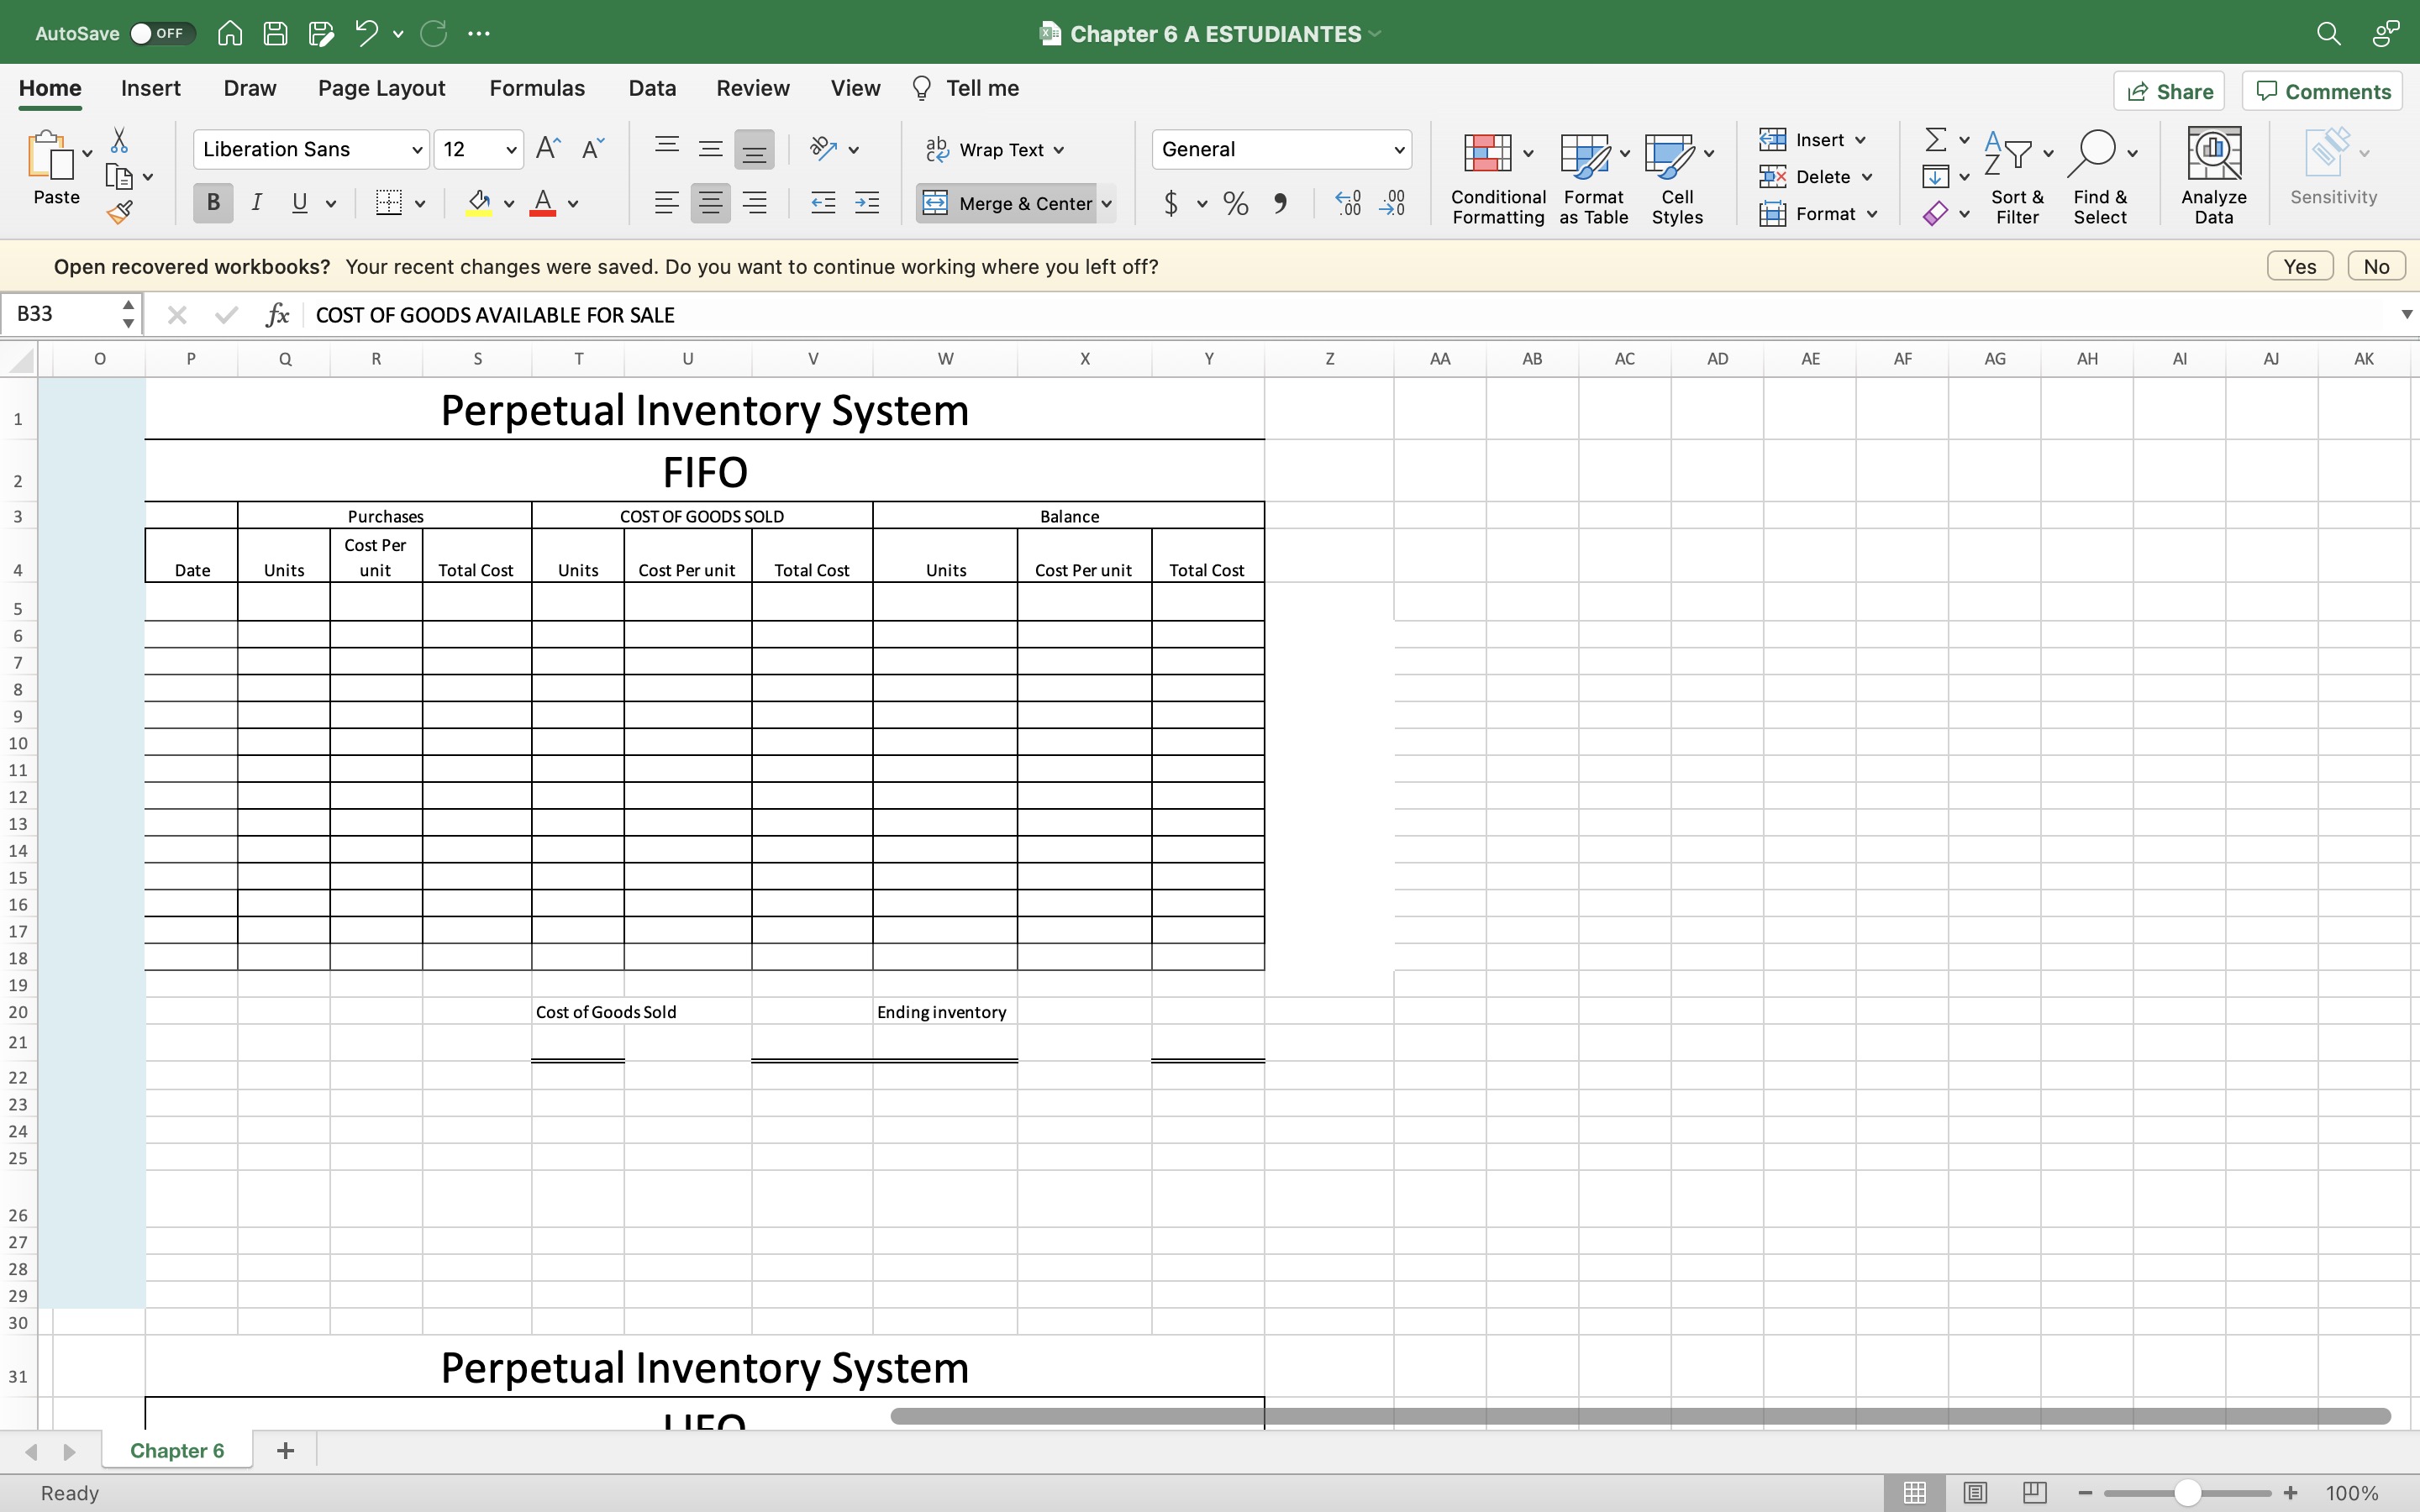This screenshot has height=1512, width=2420.
Task: Click the AutoSum sigma icon
Action: point(1936,140)
